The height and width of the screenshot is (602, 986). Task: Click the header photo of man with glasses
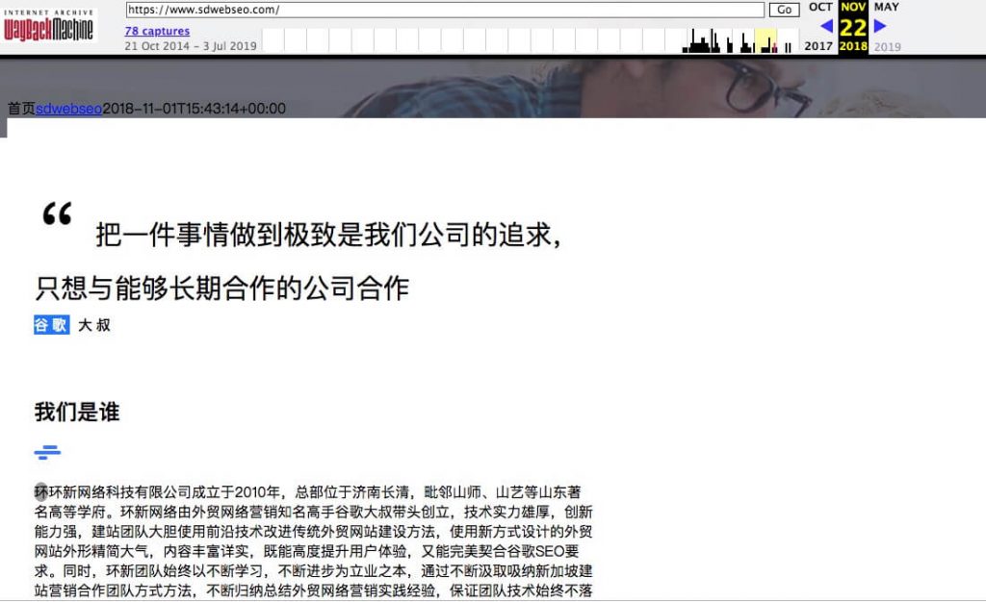click(493, 88)
